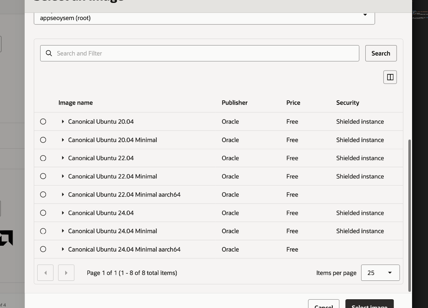The image size is (428, 308).
Task: Confirm with the Select image button
Action: tap(369, 305)
